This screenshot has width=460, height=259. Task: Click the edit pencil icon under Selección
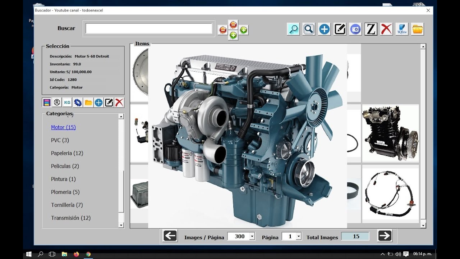coord(109,103)
